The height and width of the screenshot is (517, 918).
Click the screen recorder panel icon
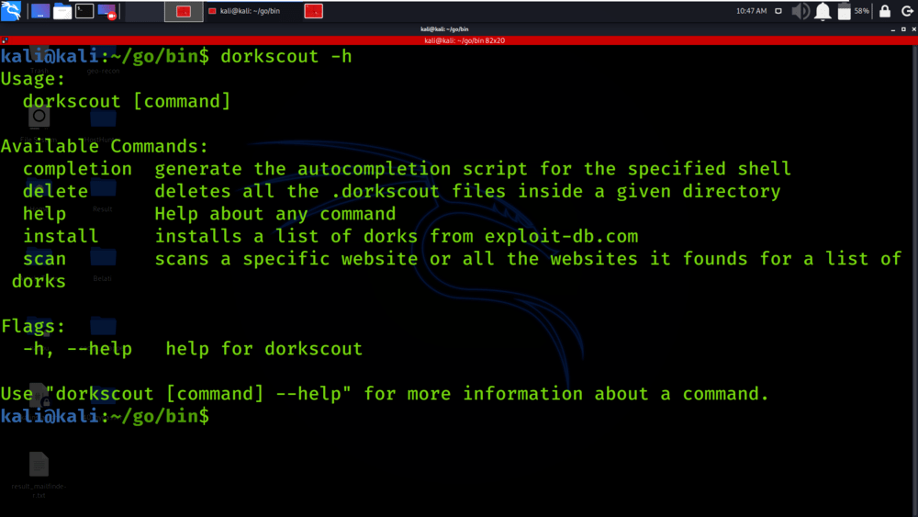107,11
